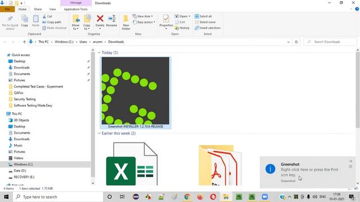Switch to the Share ribbon tab

click(38, 9)
